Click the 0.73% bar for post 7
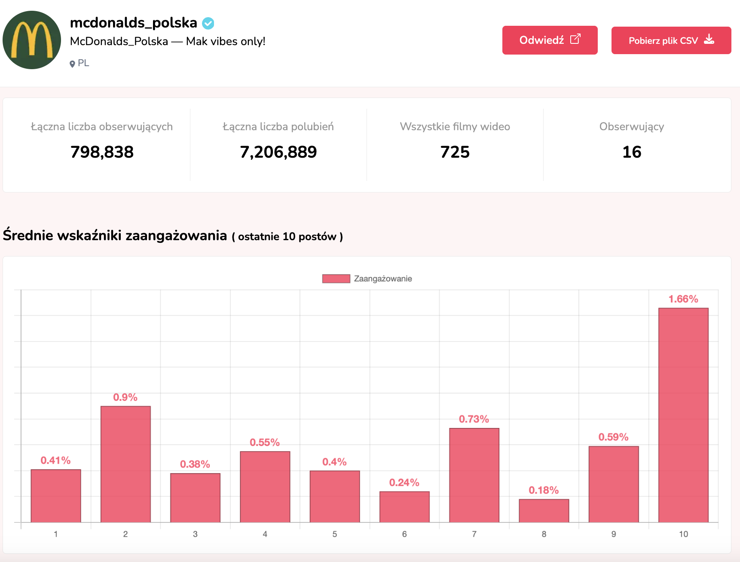 pyautogui.click(x=474, y=475)
